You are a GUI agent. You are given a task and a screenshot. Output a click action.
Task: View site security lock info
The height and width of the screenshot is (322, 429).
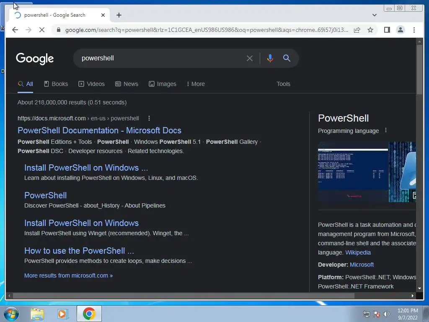(x=58, y=30)
